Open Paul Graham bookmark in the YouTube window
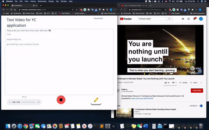The width and height of the screenshot is (209, 130). (175, 14)
